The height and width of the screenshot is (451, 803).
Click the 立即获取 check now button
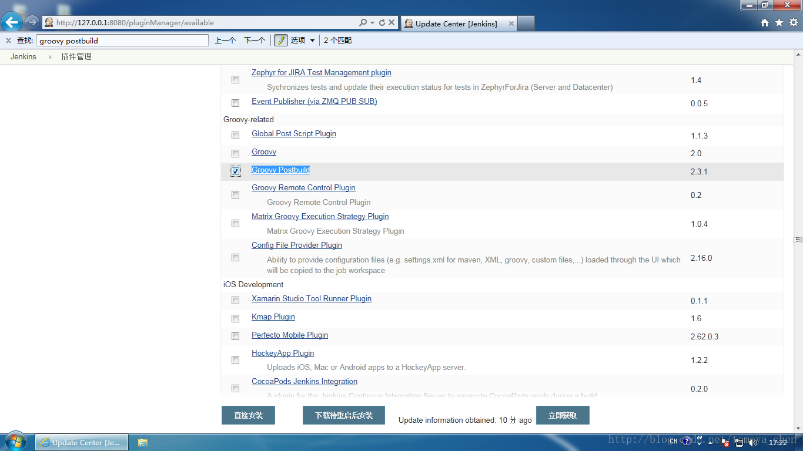click(x=563, y=415)
